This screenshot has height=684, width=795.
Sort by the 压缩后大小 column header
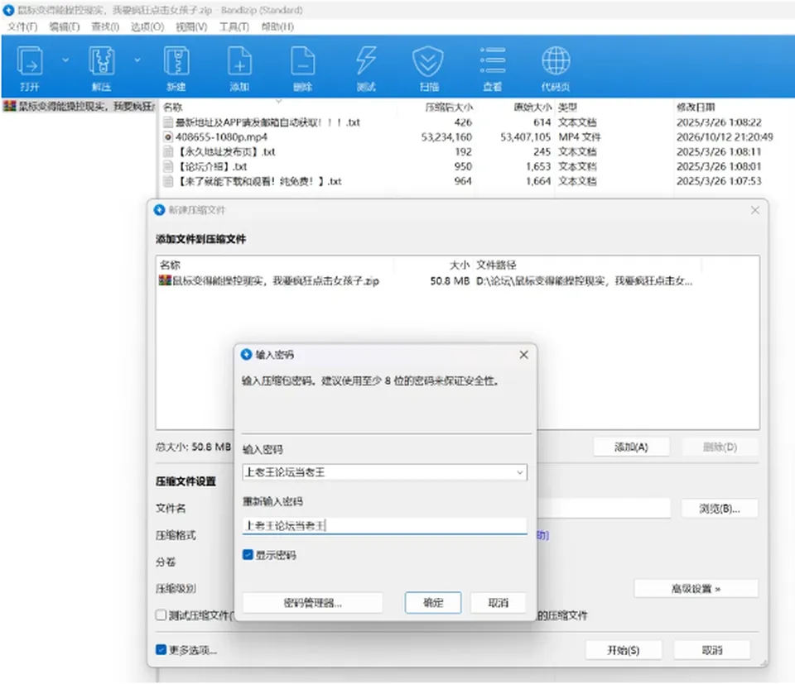click(x=449, y=107)
